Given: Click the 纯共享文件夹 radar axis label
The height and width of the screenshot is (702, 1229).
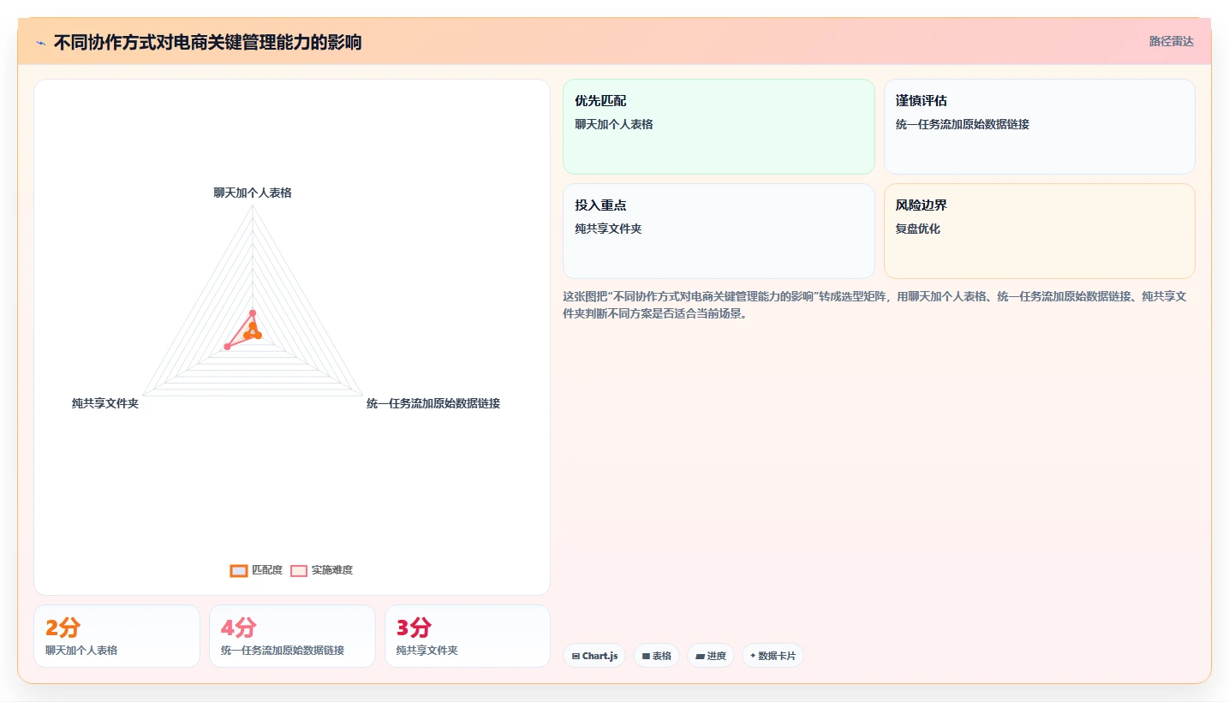Looking at the screenshot, I should coord(105,403).
